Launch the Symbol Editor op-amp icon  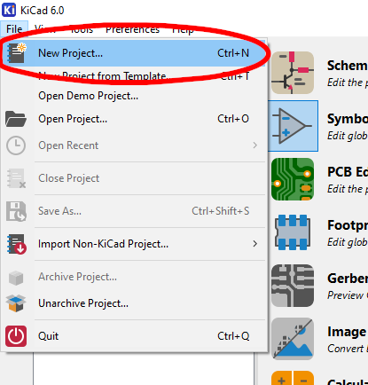293,126
